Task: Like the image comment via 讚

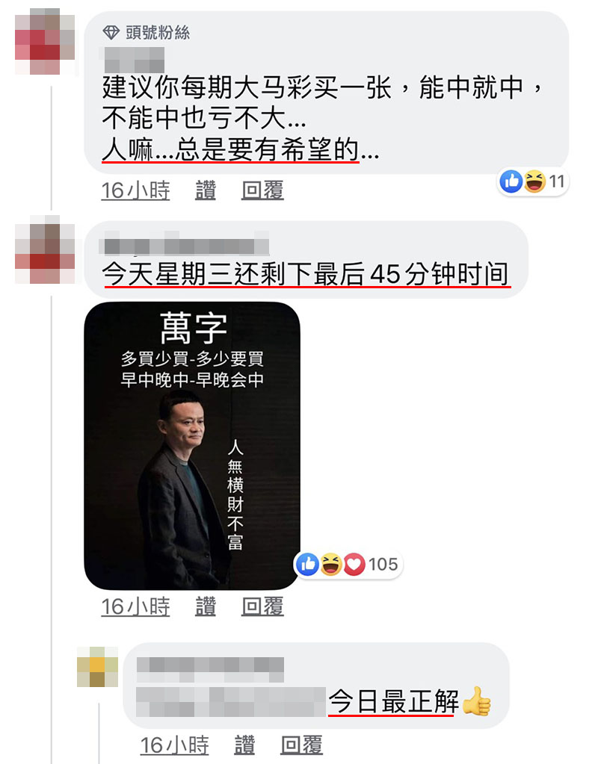Action: coord(206,606)
